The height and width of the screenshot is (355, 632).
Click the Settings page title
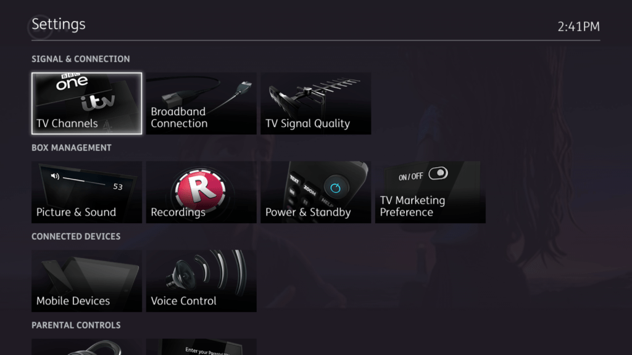click(x=59, y=24)
